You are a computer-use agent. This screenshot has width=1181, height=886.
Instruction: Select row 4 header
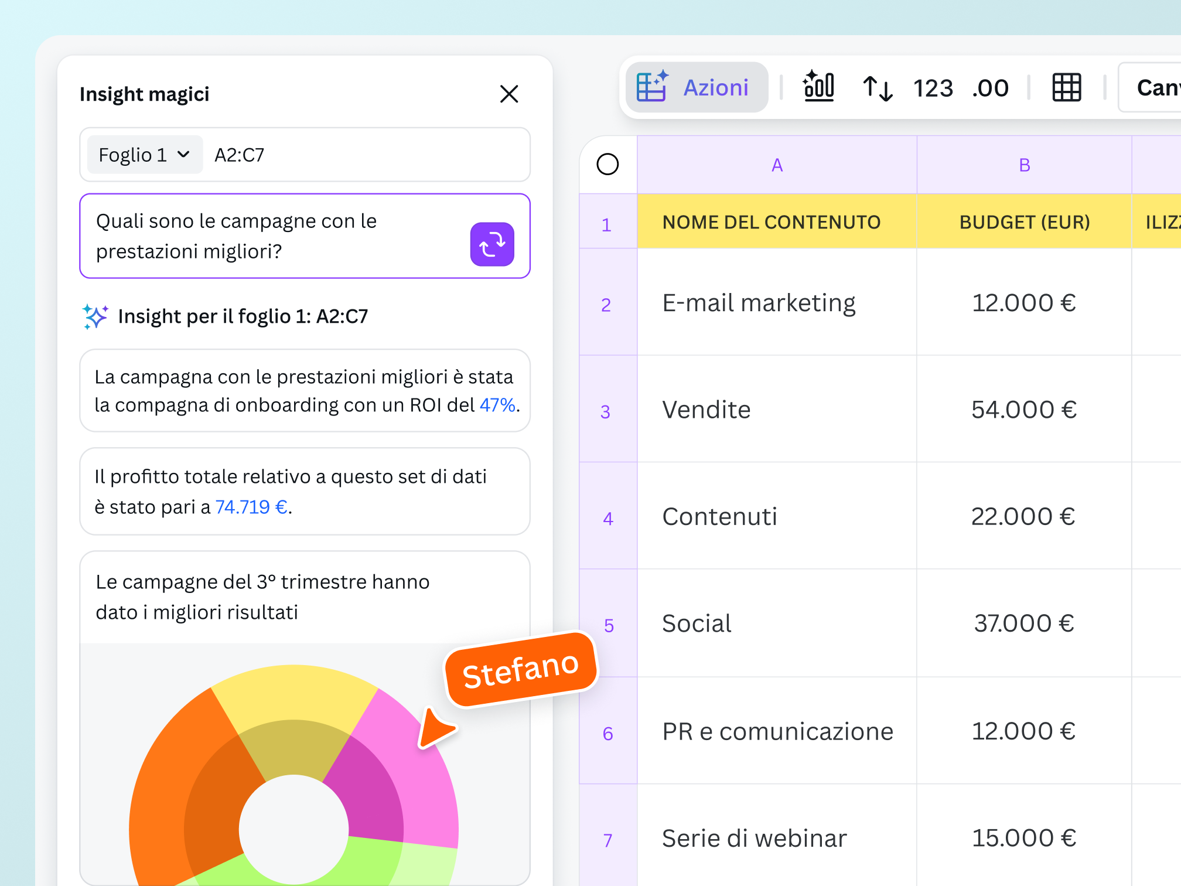click(x=607, y=516)
